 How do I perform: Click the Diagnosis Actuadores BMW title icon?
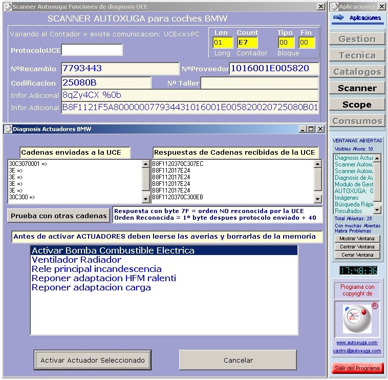pyautogui.click(x=8, y=129)
